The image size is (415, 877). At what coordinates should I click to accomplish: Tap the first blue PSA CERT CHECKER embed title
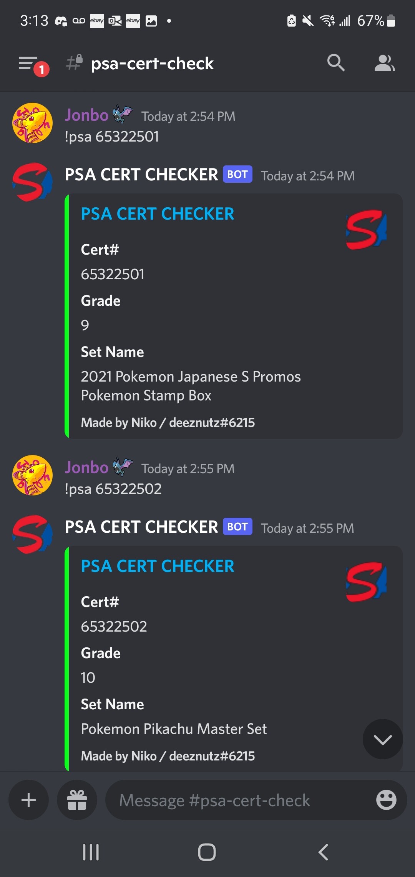point(158,214)
